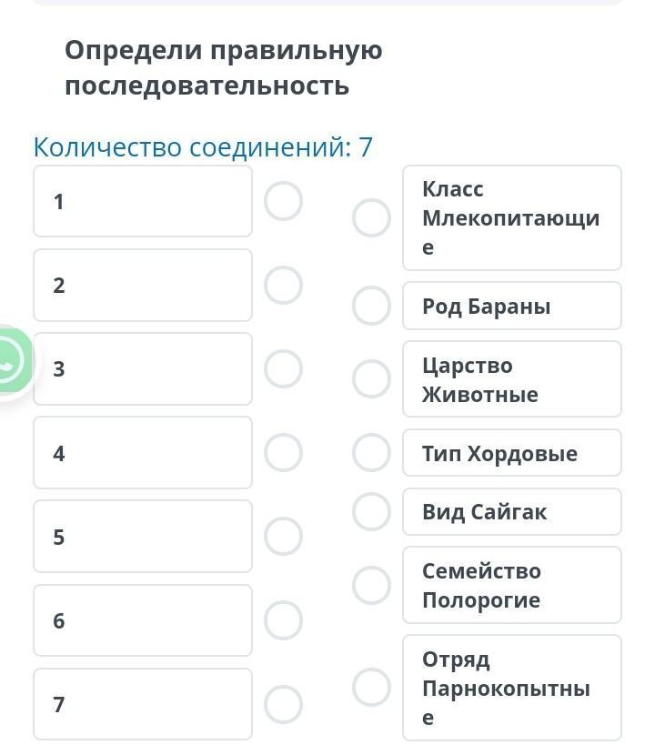655x755 pixels.
Task: Select the circle next to Семейство Полорогие
Action: [371, 585]
